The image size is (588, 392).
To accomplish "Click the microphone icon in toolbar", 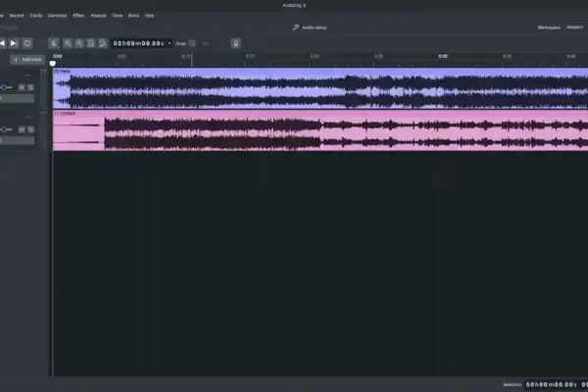I will click(x=236, y=43).
